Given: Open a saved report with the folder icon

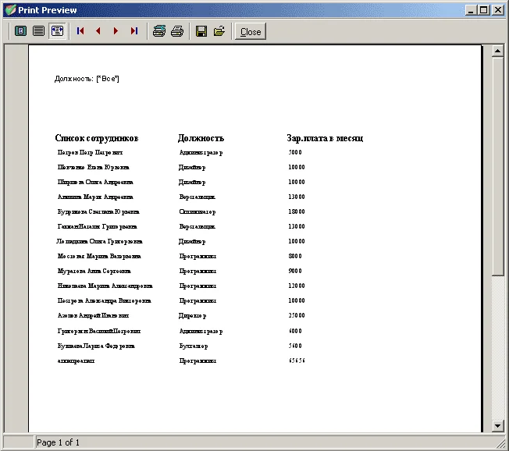Looking at the screenshot, I should click(x=219, y=31).
